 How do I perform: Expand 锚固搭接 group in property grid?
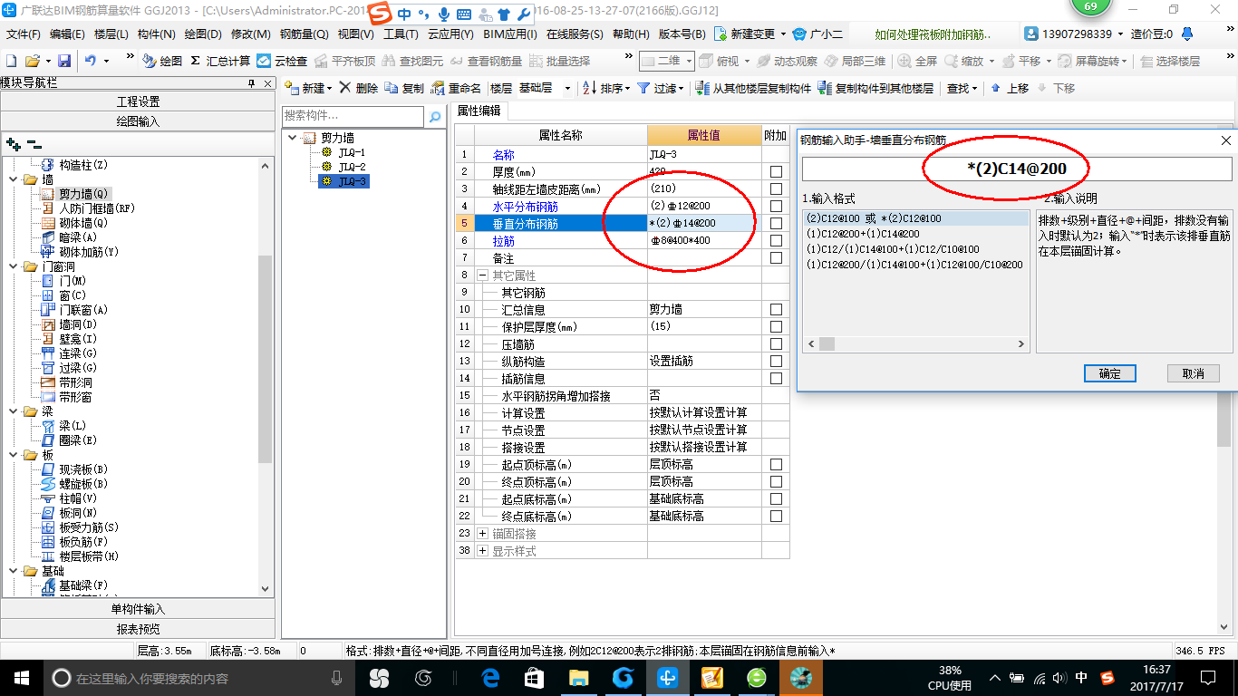tap(482, 534)
